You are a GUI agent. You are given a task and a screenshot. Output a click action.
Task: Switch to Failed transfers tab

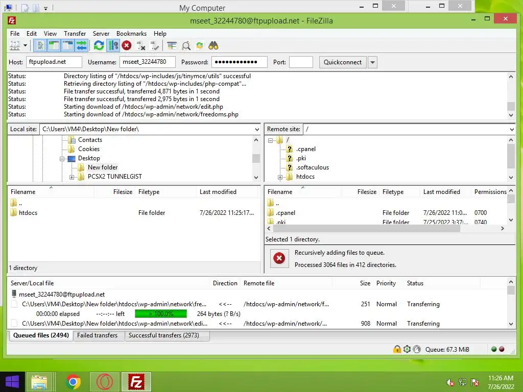click(97, 335)
